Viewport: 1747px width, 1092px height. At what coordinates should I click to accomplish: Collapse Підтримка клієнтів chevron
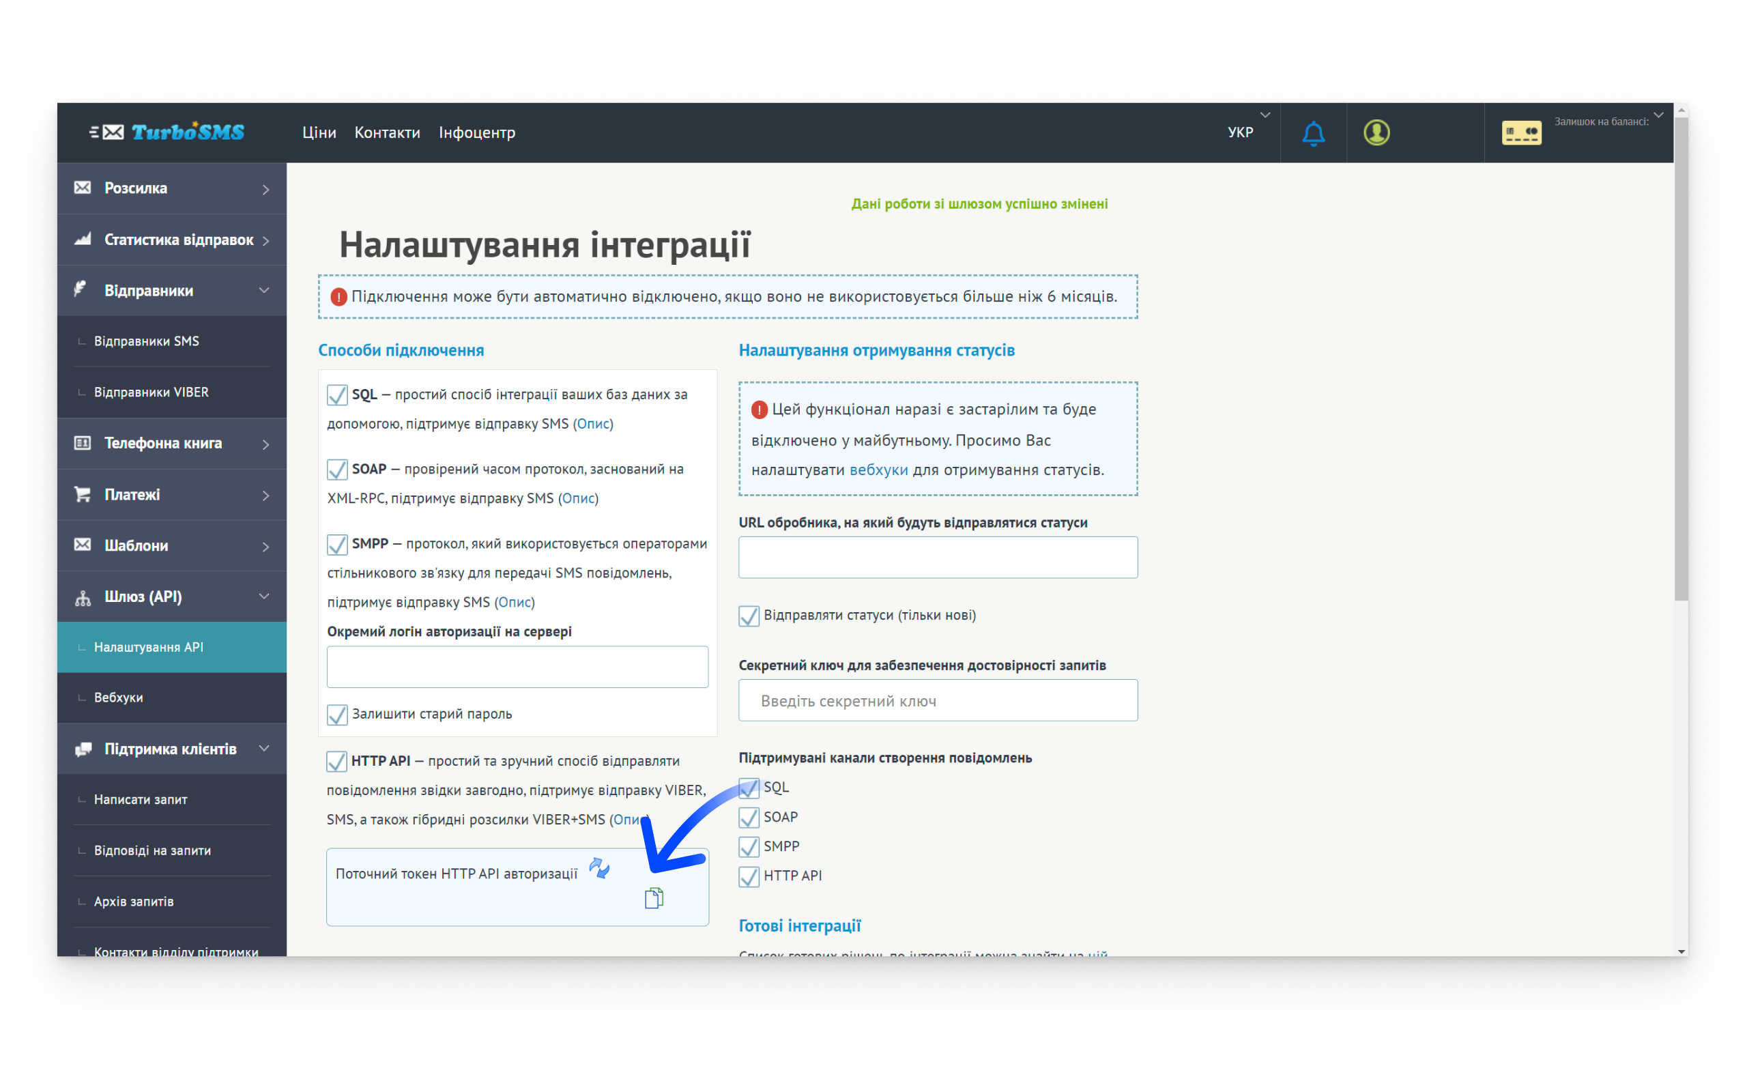click(264, 748)
